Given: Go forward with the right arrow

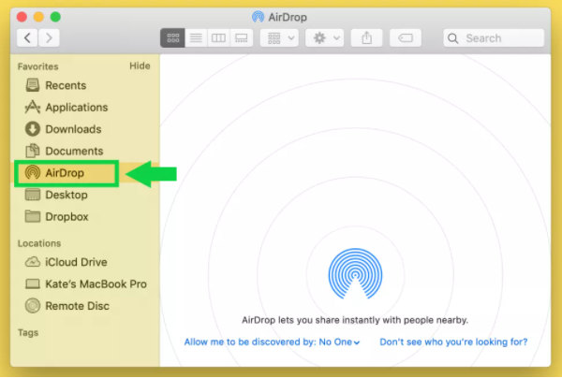Looking at the screenshot, I should click(x=49, y=37).
